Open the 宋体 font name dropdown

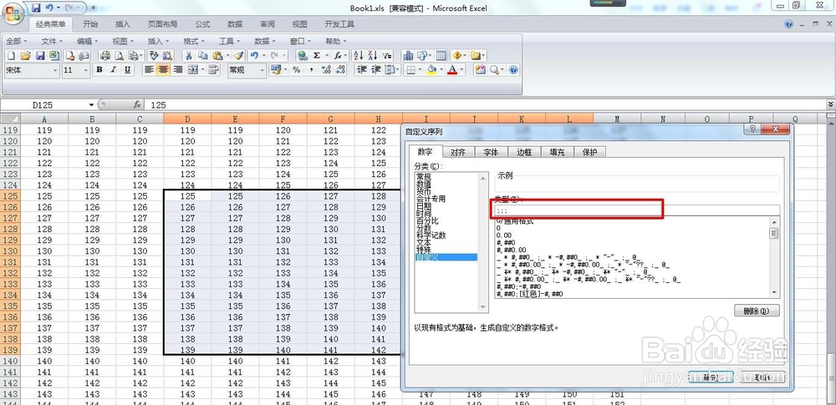coord(55,70)
